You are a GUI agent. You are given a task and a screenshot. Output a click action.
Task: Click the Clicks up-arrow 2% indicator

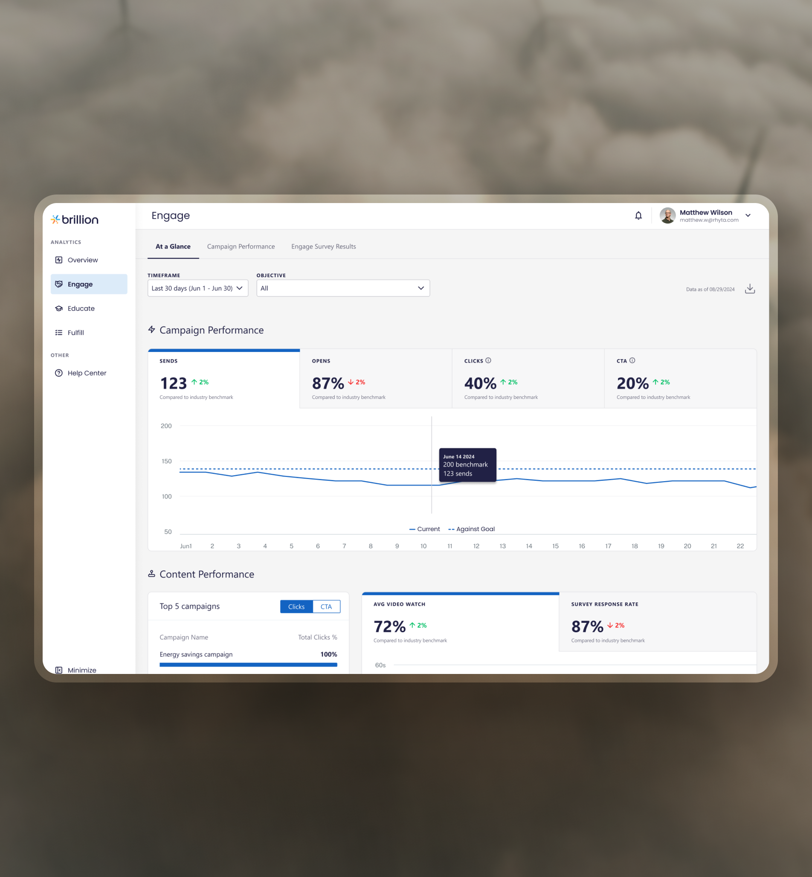point(509,382)
